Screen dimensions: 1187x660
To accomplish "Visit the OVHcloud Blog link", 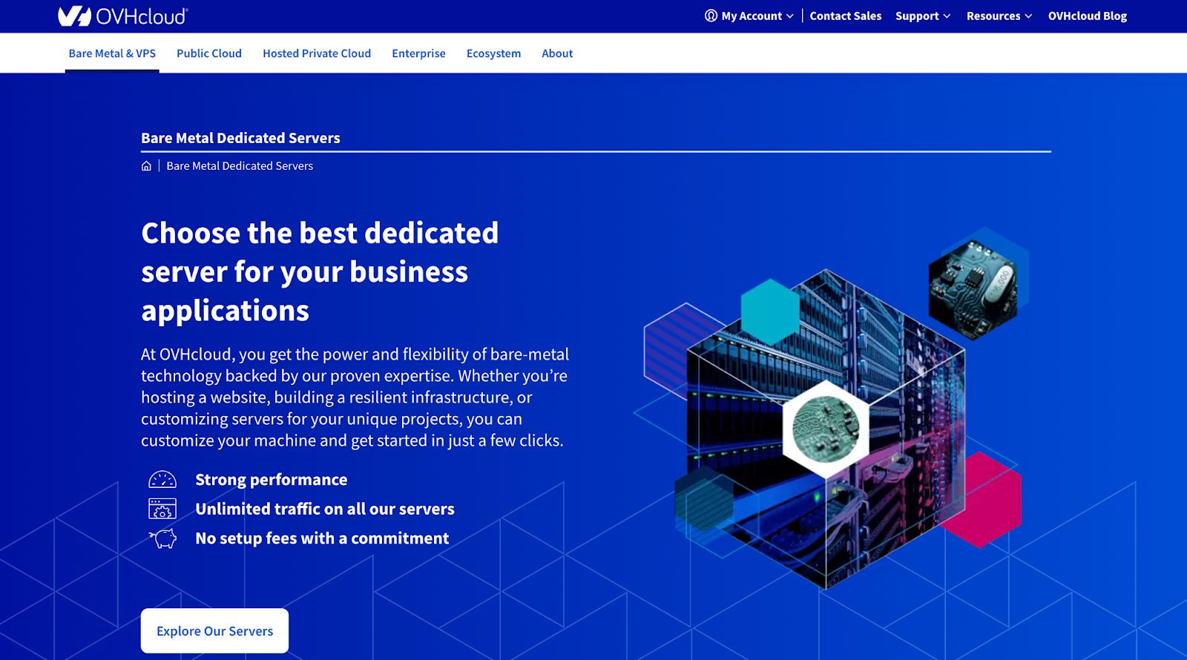I will 1088,16.
